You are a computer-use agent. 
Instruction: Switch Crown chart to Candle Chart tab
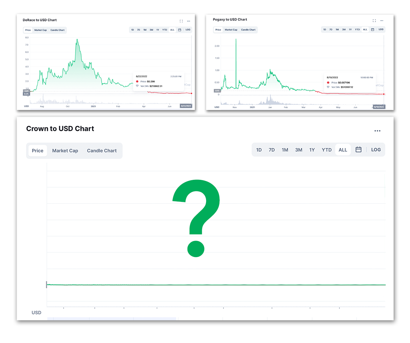pos(102,151)
